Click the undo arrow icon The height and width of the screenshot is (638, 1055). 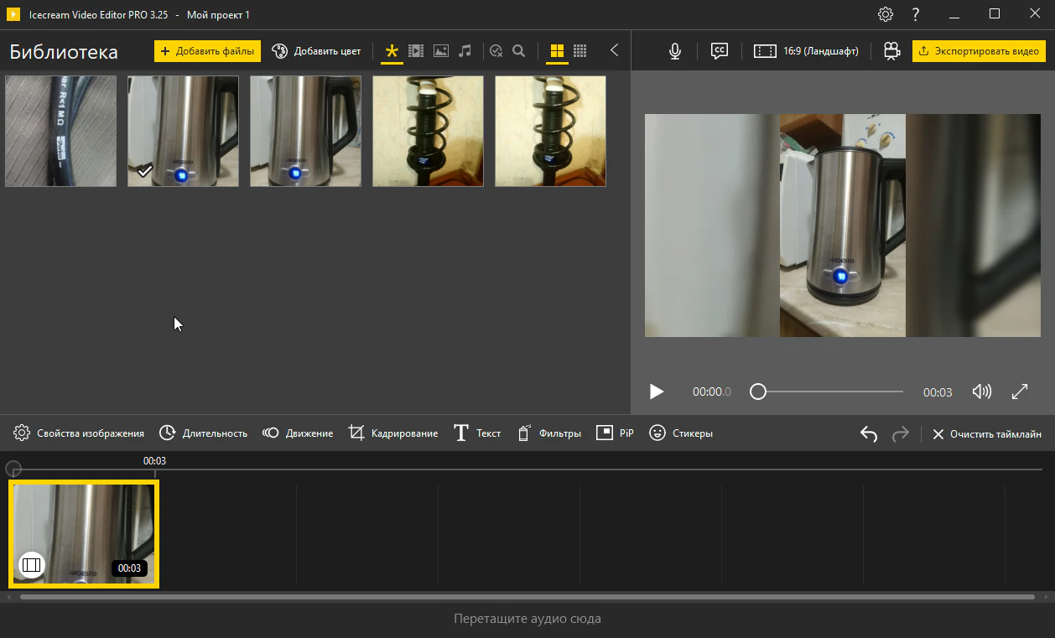coord(869,433)
